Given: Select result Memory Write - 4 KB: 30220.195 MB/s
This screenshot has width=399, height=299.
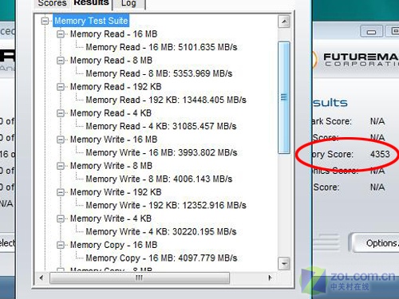Looking at the screenshot, I should point(161,232).
